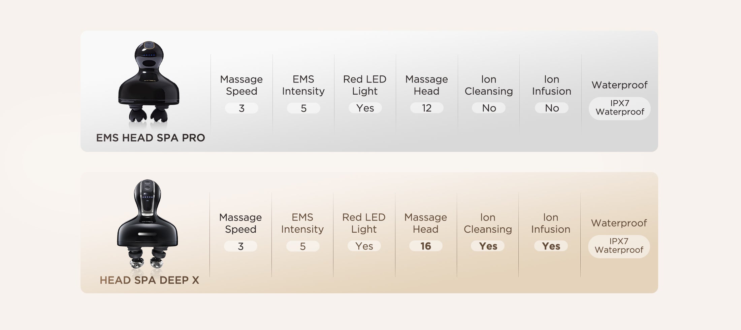Viewport: 741px width, 330px height.
Task: Click the Massage Speed label in Head Spa Deep X row
Action: (240, 223)
